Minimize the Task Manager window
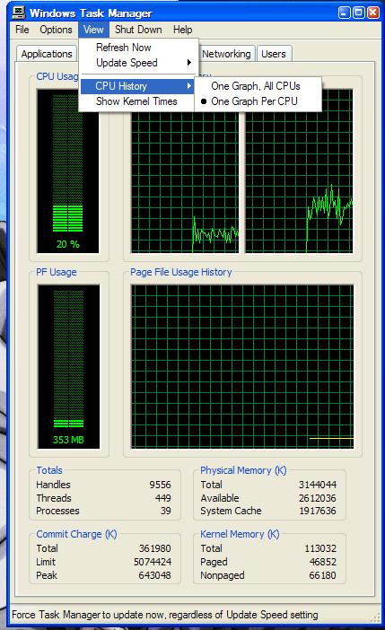385x630 pixels. coord(344,13)
